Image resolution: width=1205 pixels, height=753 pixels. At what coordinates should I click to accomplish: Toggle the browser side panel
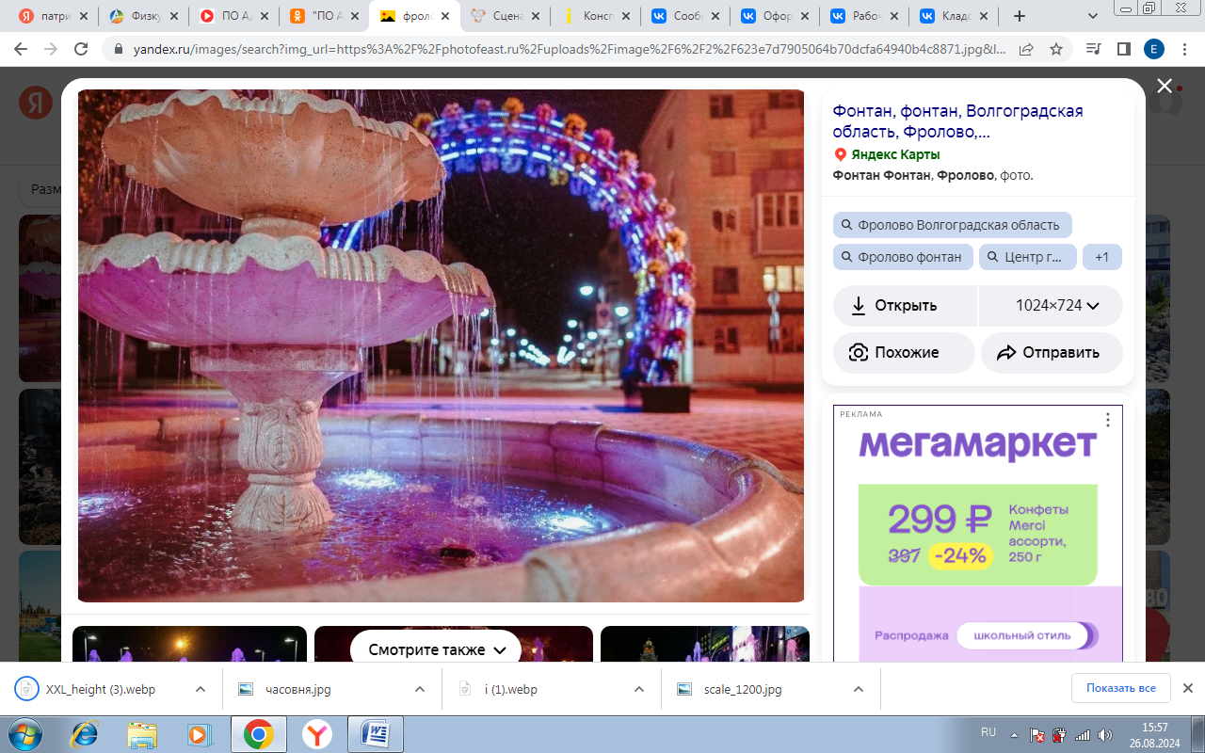[1123, 49]
